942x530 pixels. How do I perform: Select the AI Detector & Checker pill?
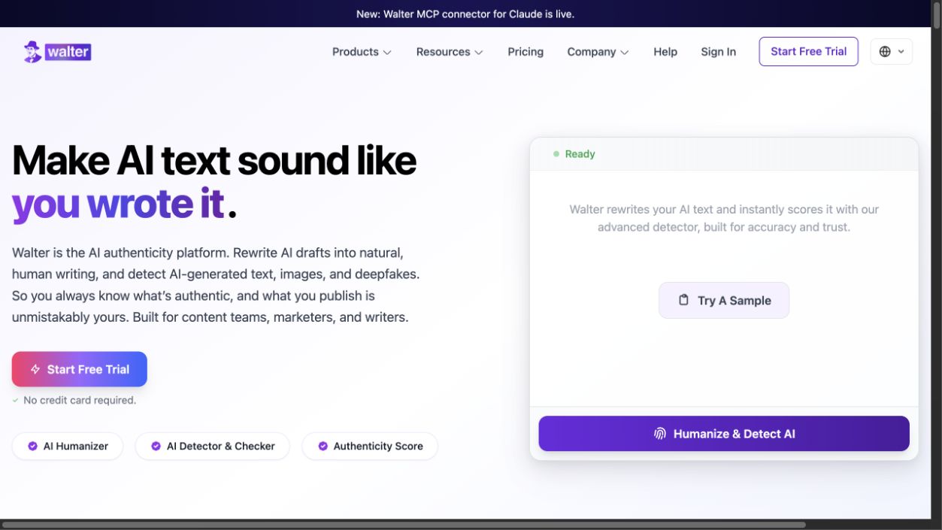(212, 446)
